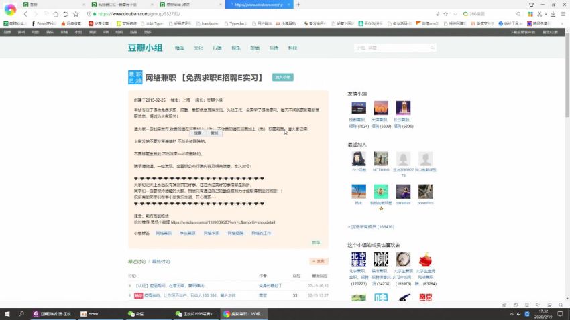The height and width of the screenshot is (320, 570).
Task: Open first friendly-group thumbnail (7824 members)
Action: [x=359, y=108]
